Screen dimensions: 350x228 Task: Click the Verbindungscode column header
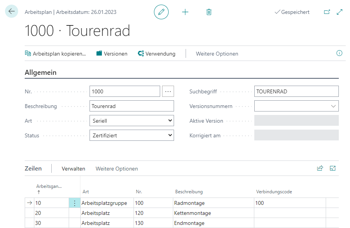click(x=274, y=192)
